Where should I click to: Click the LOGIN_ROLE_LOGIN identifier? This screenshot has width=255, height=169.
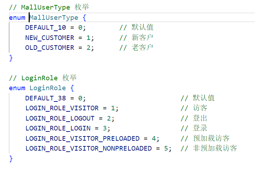click(x=58, y=128)
